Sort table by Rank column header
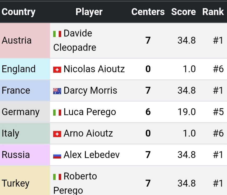This screenshot has height=195, width=227. pos(213,12)
